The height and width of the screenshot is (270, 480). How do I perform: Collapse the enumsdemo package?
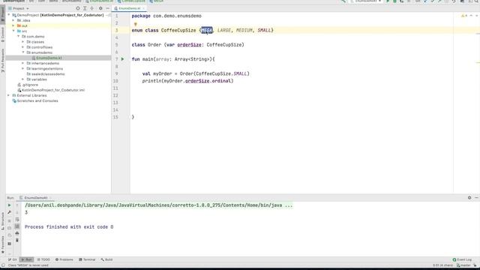23,52
